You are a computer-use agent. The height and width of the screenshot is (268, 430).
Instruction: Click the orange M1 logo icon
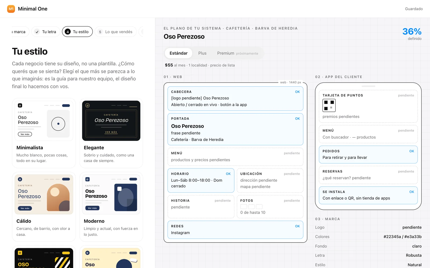(11, 9)
